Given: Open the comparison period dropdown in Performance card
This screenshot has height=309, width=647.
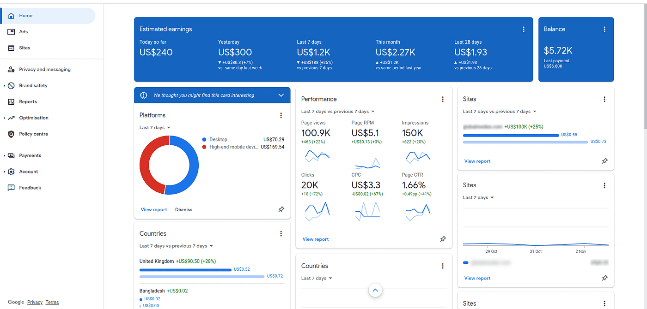Looking at the screenshot, I should coord(338,111).
